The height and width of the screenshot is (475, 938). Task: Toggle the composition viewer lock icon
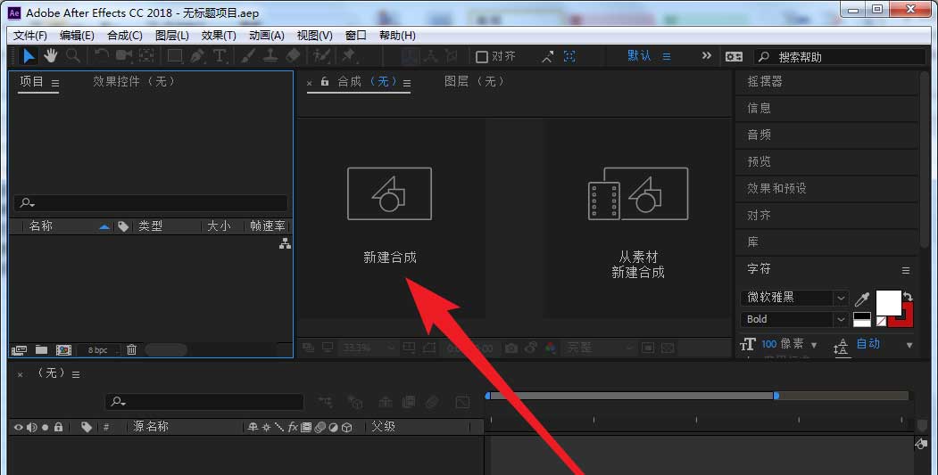pos(325,81)
